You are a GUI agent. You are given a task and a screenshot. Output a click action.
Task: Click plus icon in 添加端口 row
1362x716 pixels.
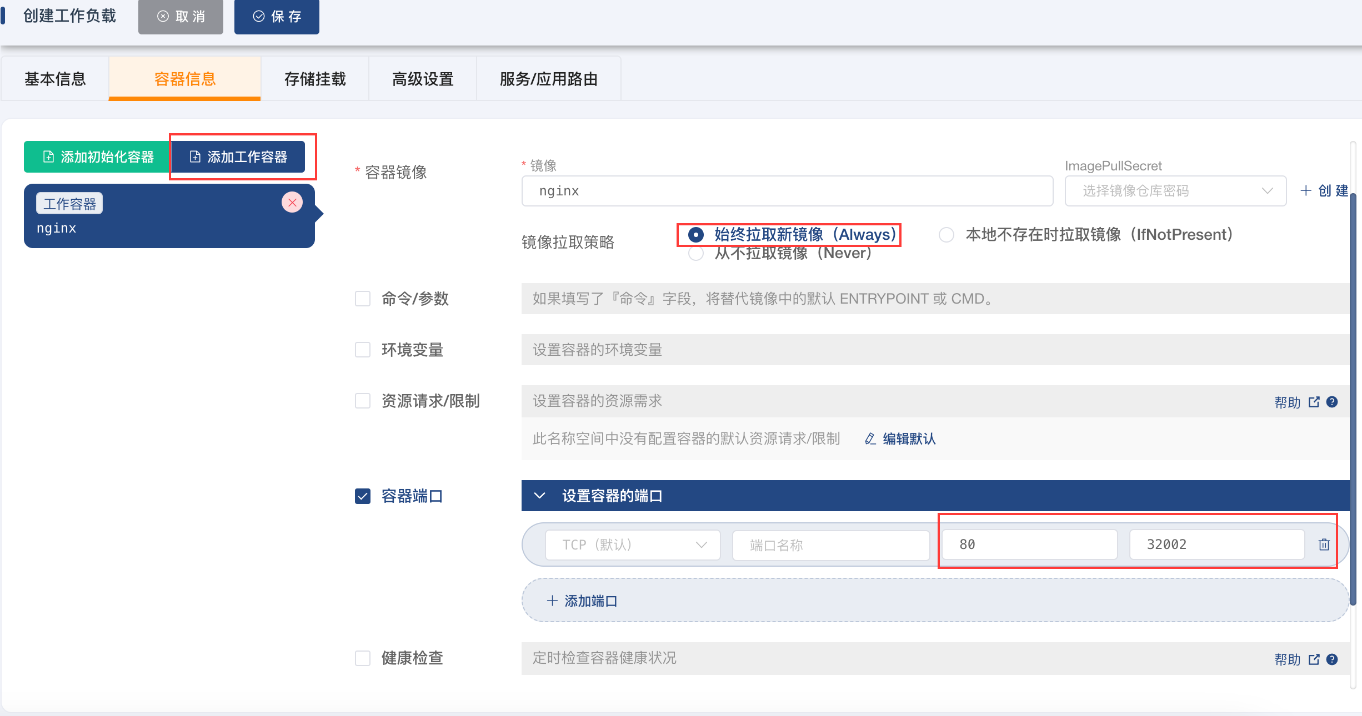pos(552,601)
